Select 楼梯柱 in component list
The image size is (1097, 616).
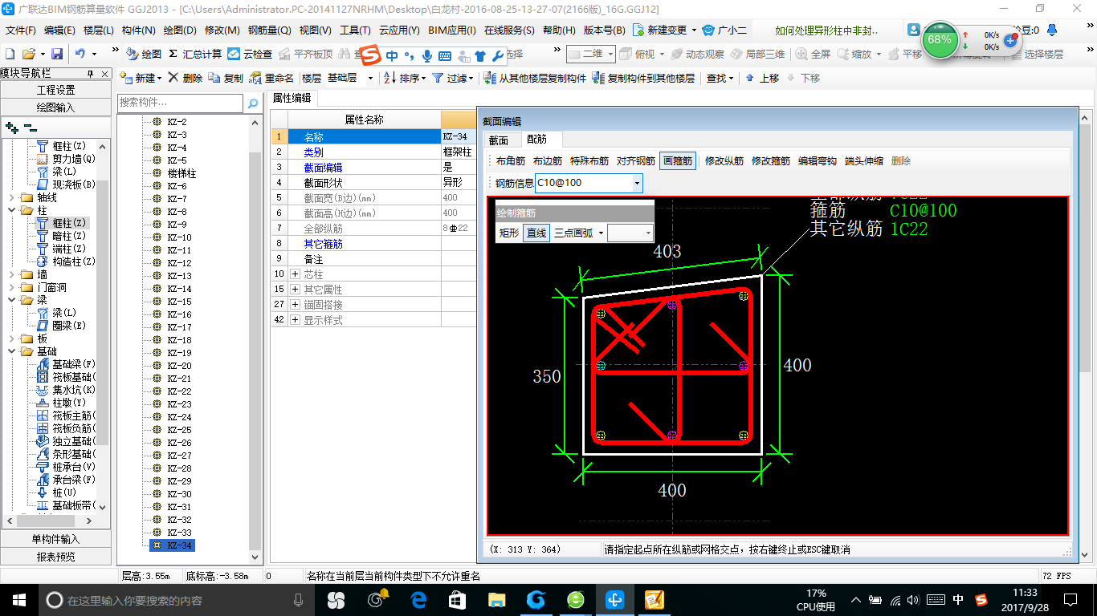[181, 173]
